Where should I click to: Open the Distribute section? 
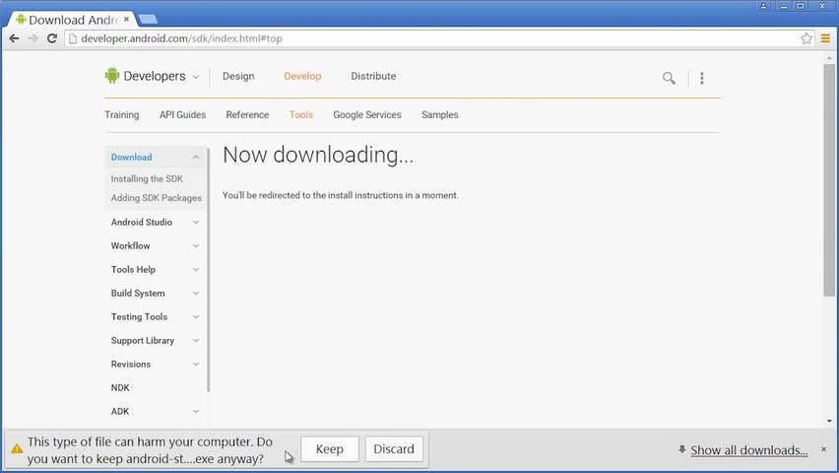373,76
